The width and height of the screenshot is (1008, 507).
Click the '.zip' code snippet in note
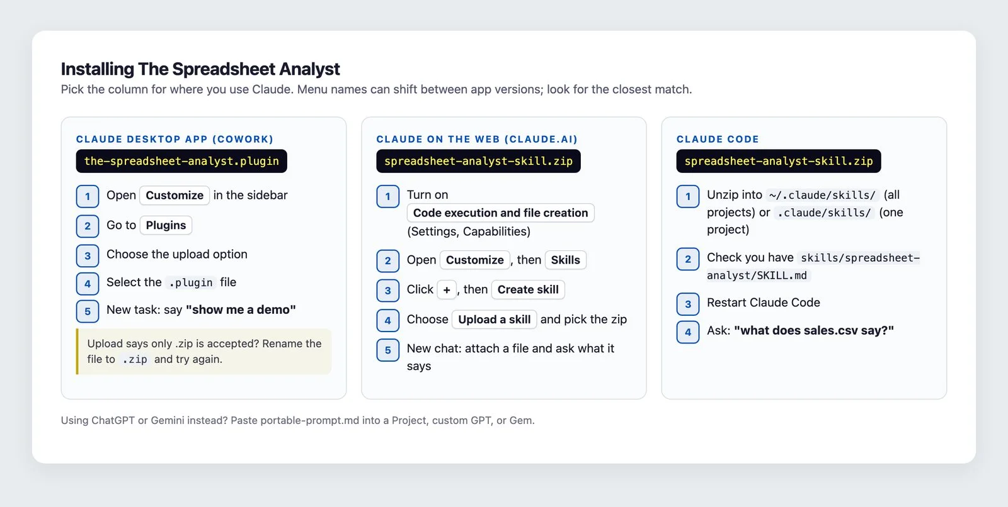[x=135, y=359]
